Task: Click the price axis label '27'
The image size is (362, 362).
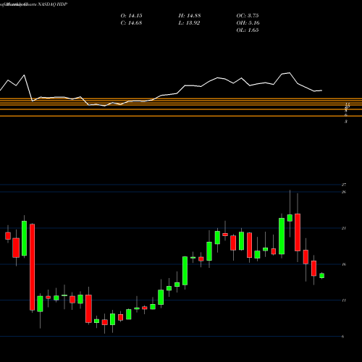Action: click(344, 185)
